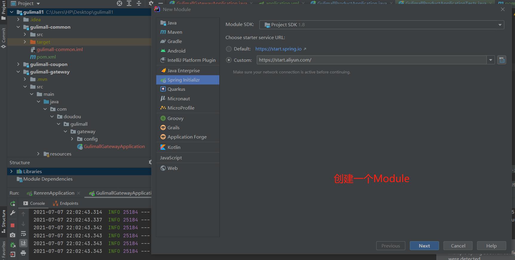This screenshot has height=260, width=515.
Task: Open the Module SDK dropdown
Action: point(382,25)
